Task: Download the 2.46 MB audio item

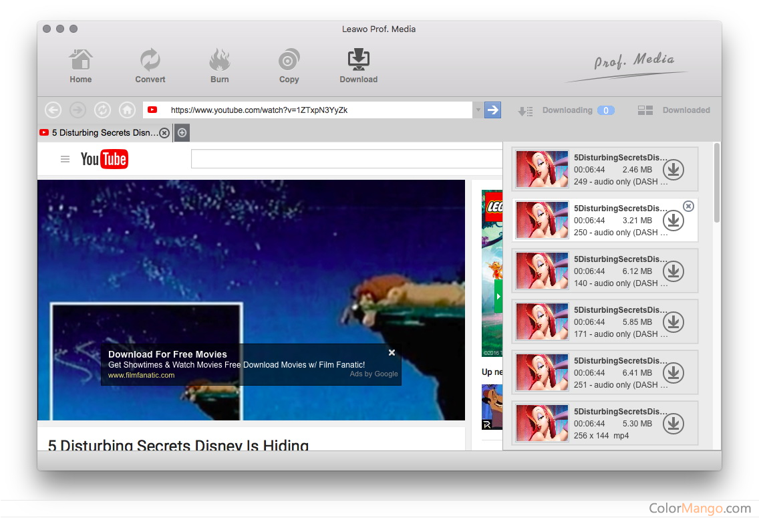Action: point(673,170)
